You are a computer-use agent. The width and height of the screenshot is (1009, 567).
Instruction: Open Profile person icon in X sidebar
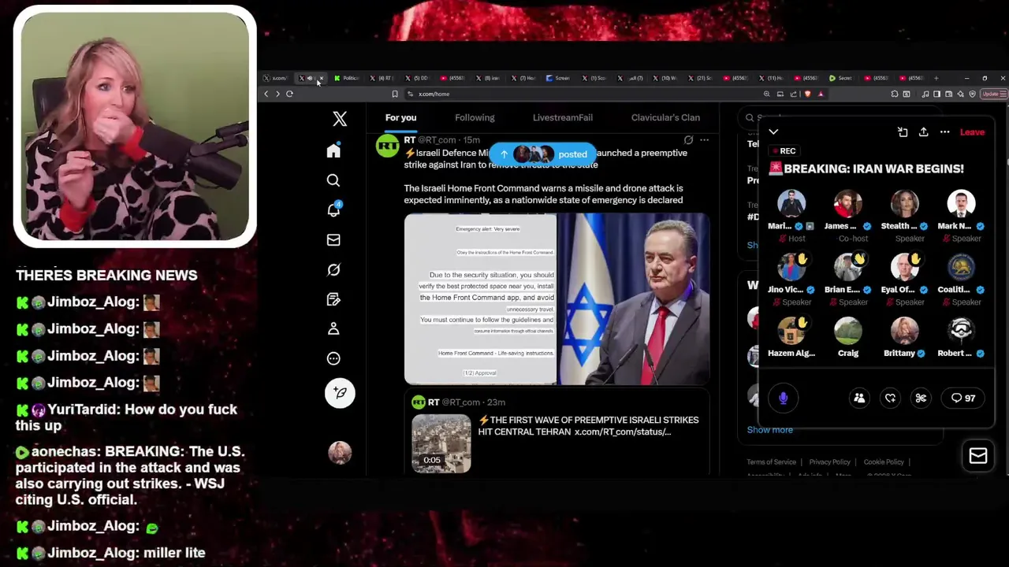[x=333, y=328]
